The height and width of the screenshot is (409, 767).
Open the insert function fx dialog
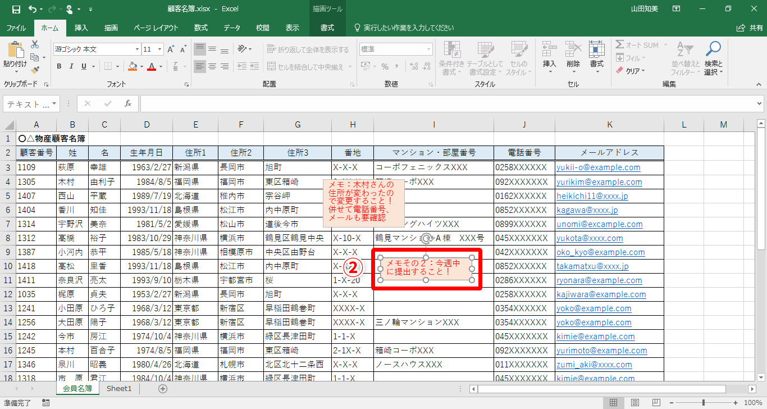pos(128,104)
